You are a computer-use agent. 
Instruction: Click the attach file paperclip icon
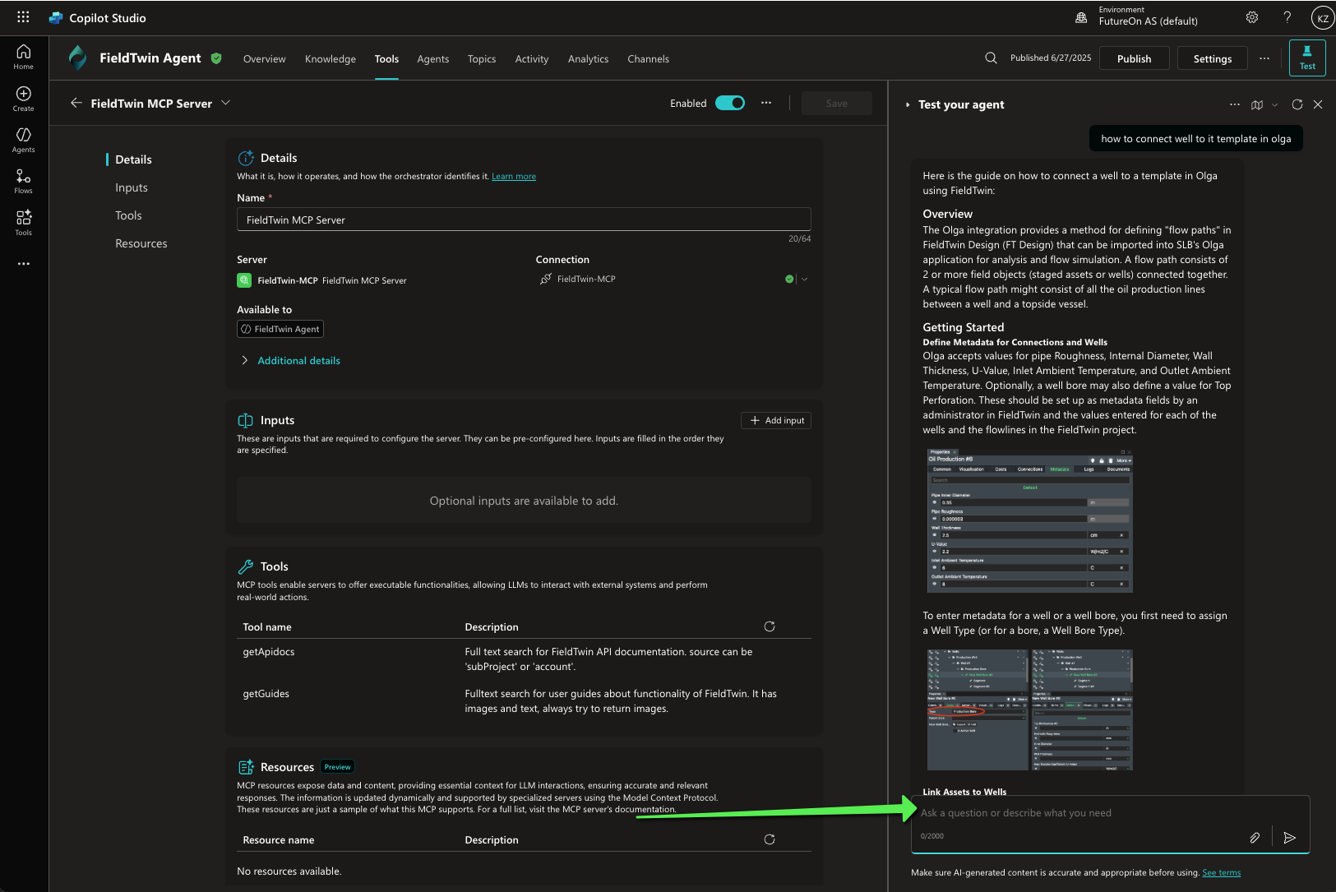pos(1255,838)
